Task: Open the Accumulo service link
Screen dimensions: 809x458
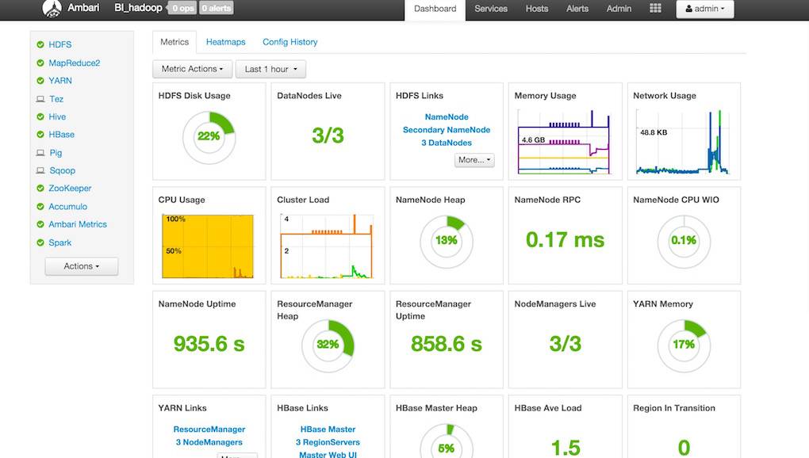Action: (x=68, y=207)
